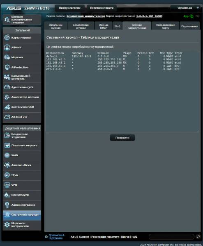Click the help question mark icon

point(46,237)
